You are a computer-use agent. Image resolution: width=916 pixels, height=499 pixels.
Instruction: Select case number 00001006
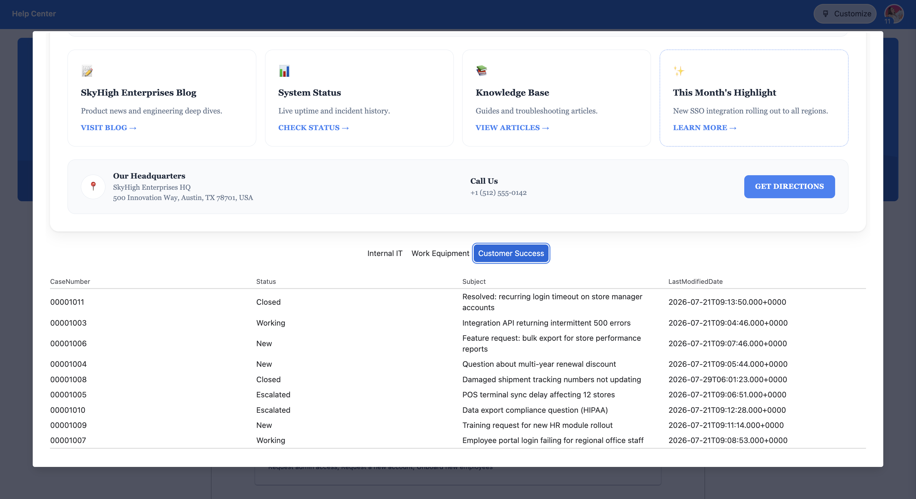[x=68, y=343]
